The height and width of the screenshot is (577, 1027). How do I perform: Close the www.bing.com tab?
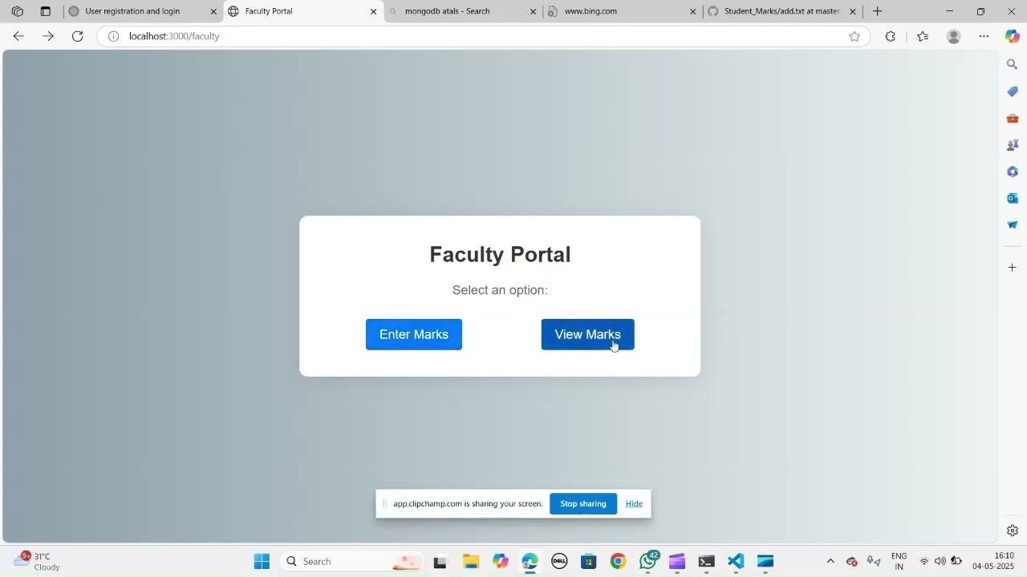tap(693, 11)
